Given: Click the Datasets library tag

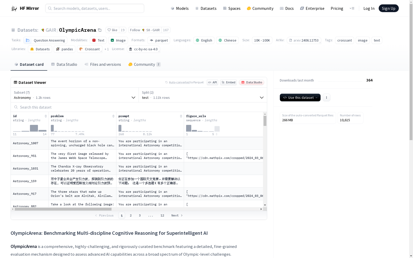Looking at the screenshot, I should point(40,49).
